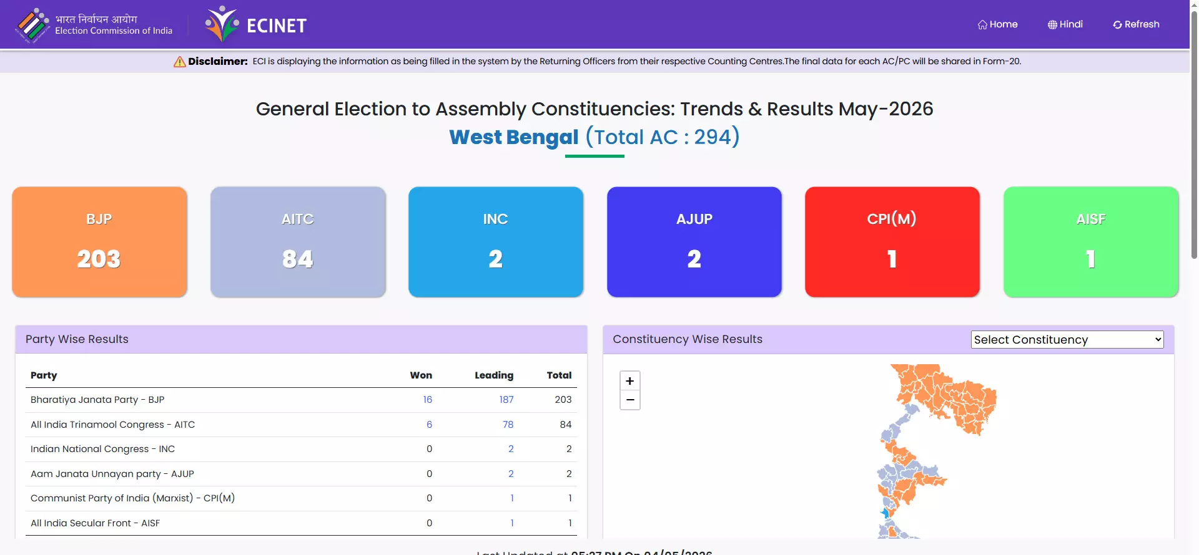Screen dimensions: 1199x555
Task: Click the ECINET logo
Action: (x=256, y=25)
